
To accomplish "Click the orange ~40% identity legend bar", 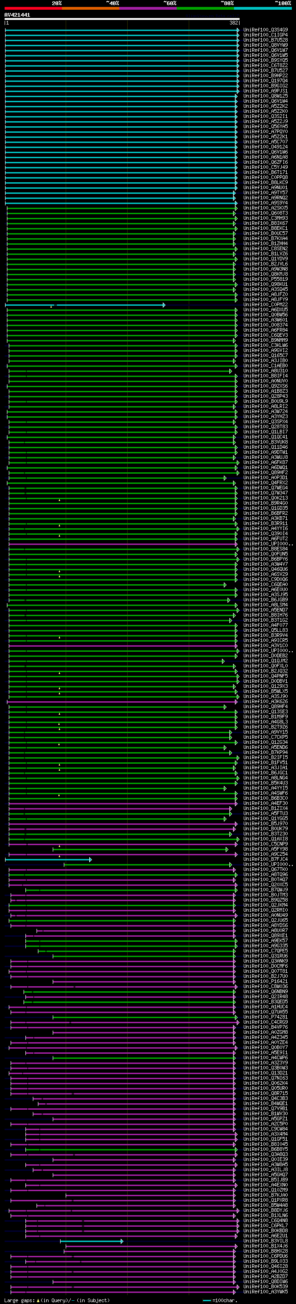I will point(91,8).
